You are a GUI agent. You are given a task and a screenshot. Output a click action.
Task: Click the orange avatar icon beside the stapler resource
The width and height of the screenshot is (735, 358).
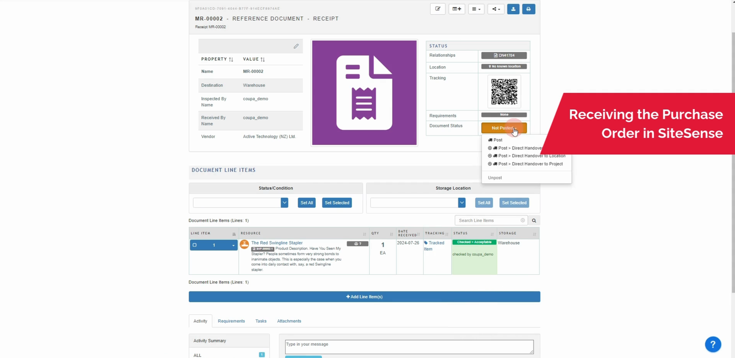(x=245, y=244)
